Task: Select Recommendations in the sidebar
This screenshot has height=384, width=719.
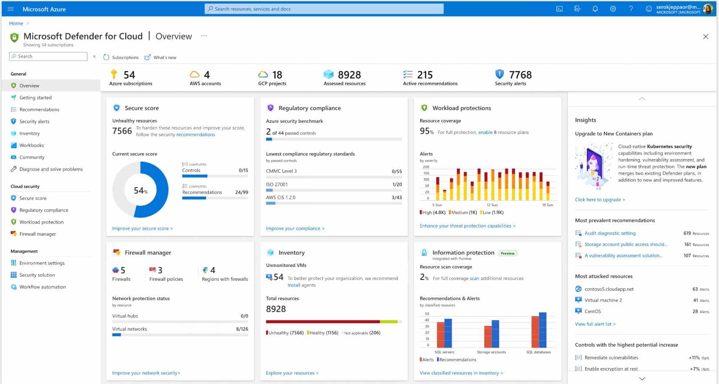Action: (39, 110)
